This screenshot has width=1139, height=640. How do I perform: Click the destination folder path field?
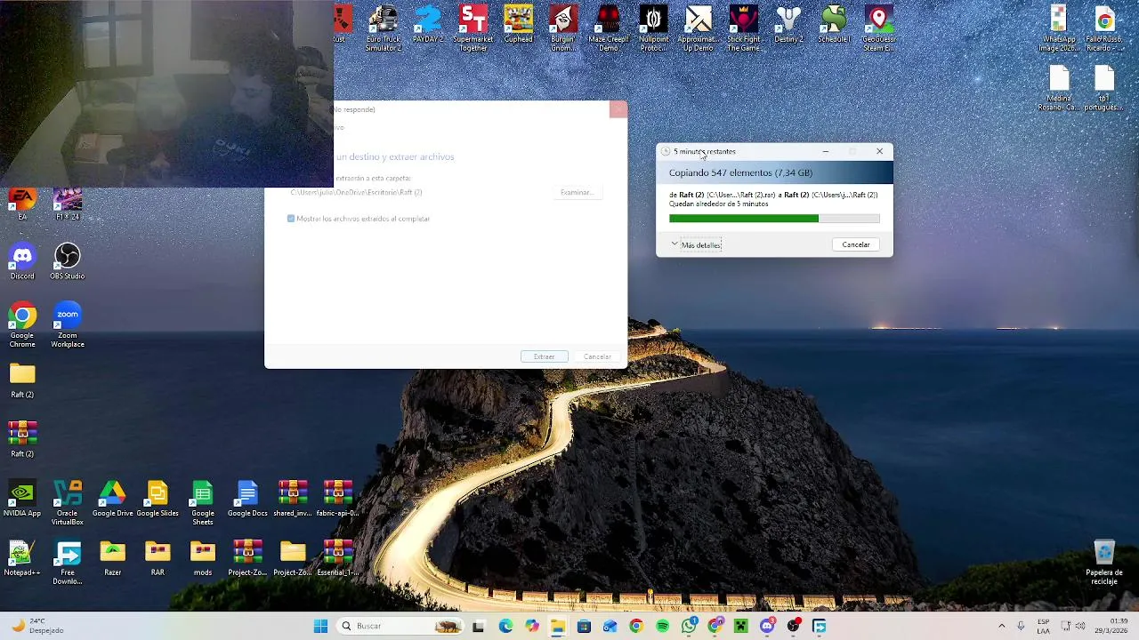[x=416, y=192]
